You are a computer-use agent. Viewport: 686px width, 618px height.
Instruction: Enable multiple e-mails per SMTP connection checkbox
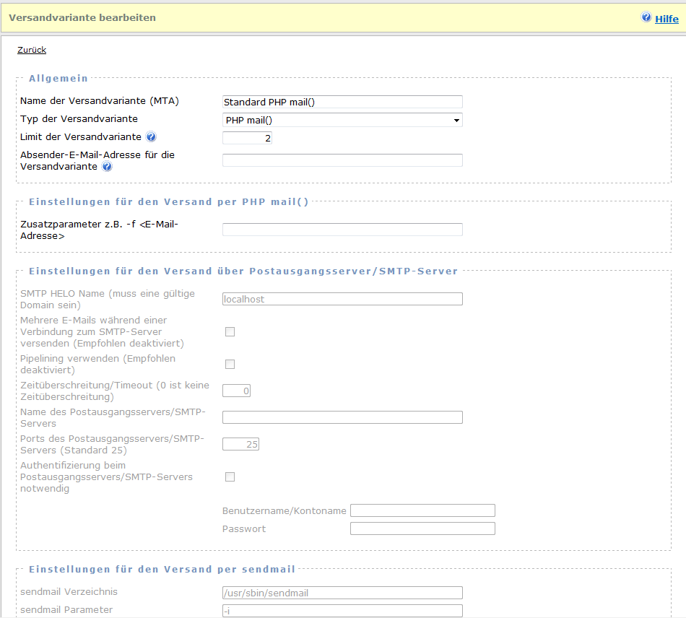[230, 332]
